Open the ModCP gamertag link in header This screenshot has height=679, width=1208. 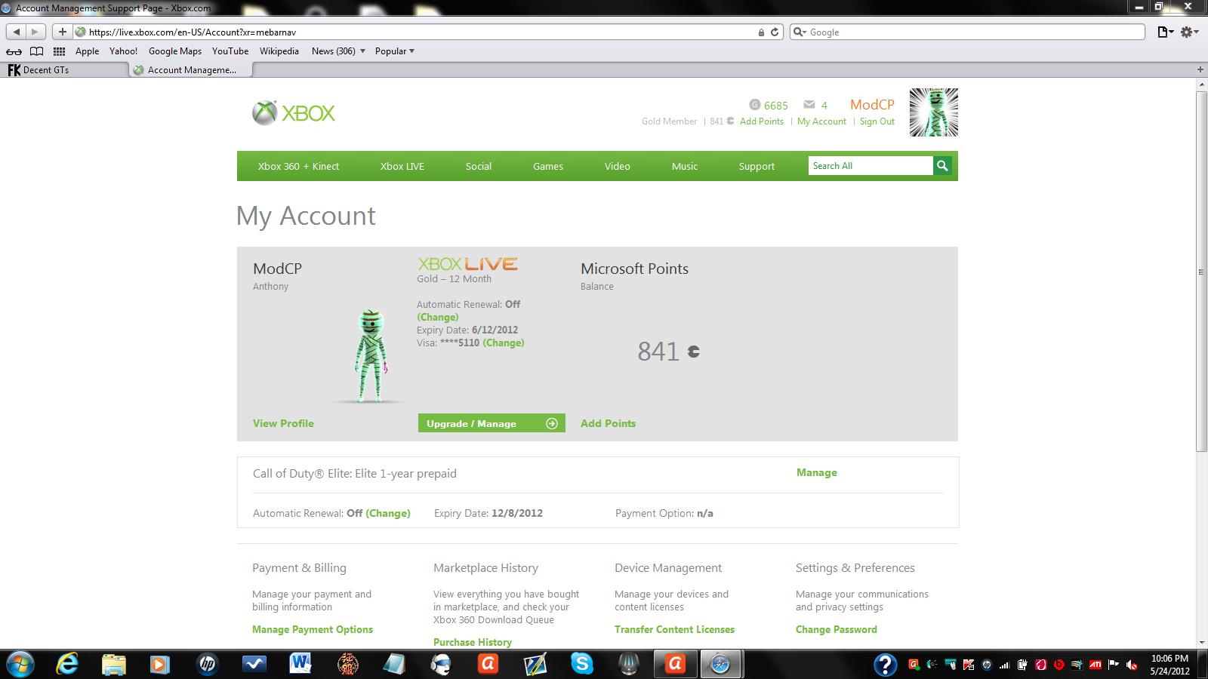pos(872,105)
